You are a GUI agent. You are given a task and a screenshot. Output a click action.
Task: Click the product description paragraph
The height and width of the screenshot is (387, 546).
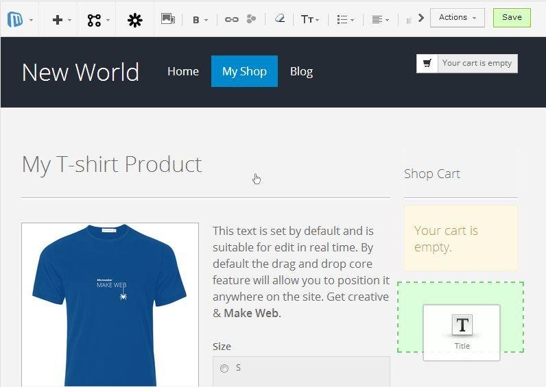[x=301, y=272]
